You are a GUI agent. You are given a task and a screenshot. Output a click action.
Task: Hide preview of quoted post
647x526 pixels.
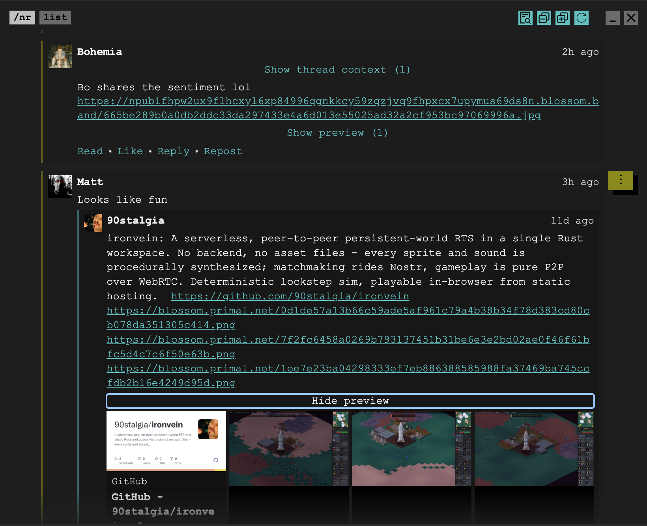350,401
